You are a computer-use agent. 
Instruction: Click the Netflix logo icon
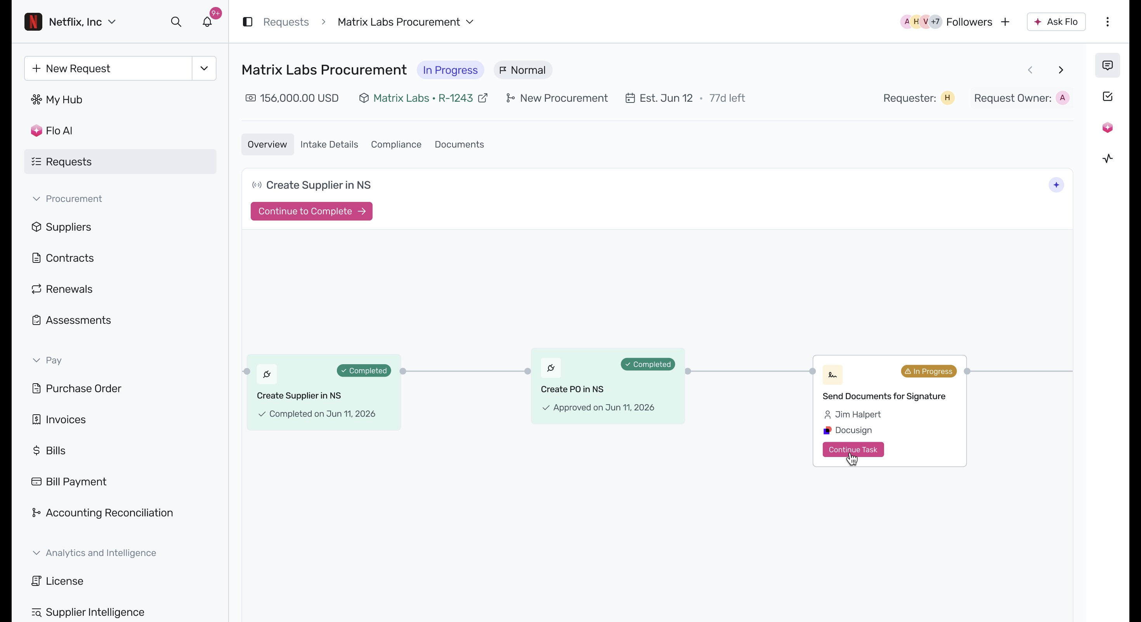[33, 22]
